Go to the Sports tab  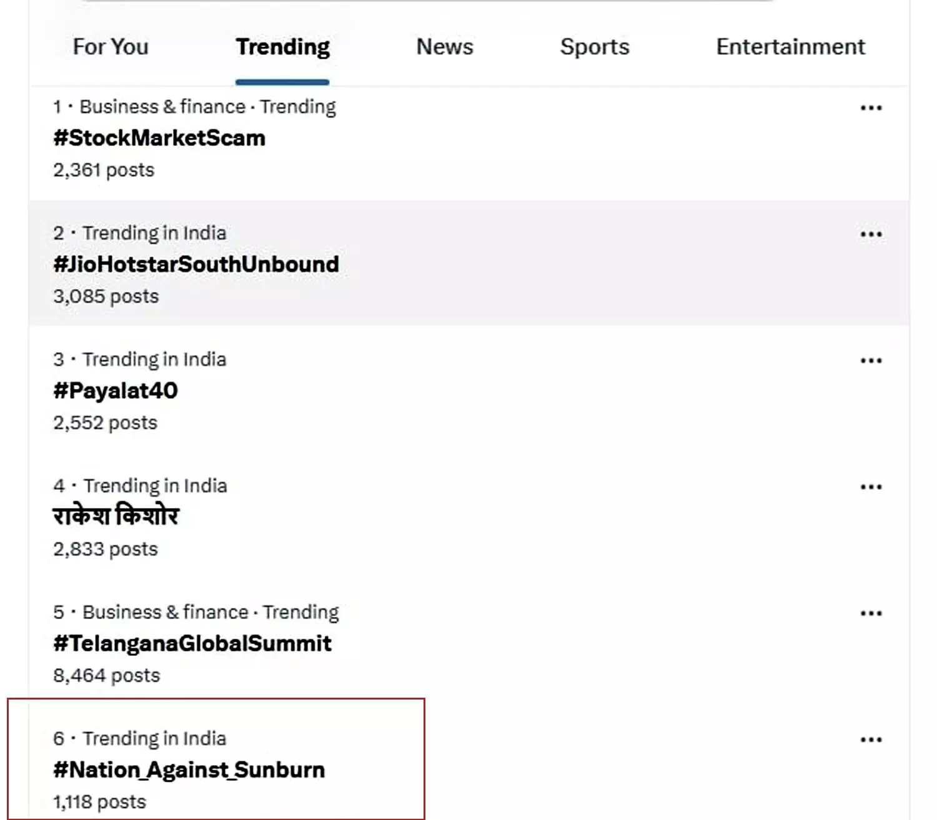coord(595,47)
